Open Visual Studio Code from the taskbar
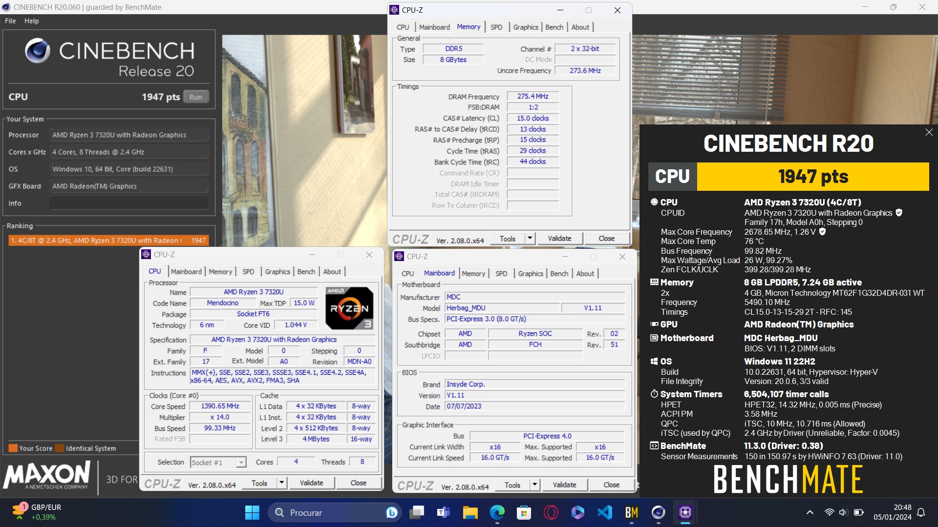The image size is (938, 527). [x=605, y=512]
